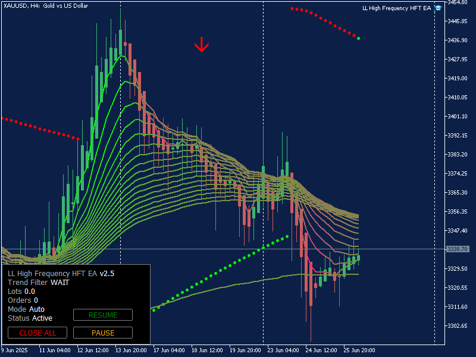Click the 3302.65 price axis label
Viewport: 476px width, 357px height.
(x=458, y=325)
